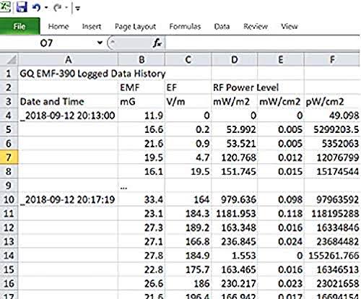Open the Customize Quick Access Toolbar dropdown
Image resolution: width=361 pixels, height=299 pixels.
pyautogui.click(x=77, y=9)
